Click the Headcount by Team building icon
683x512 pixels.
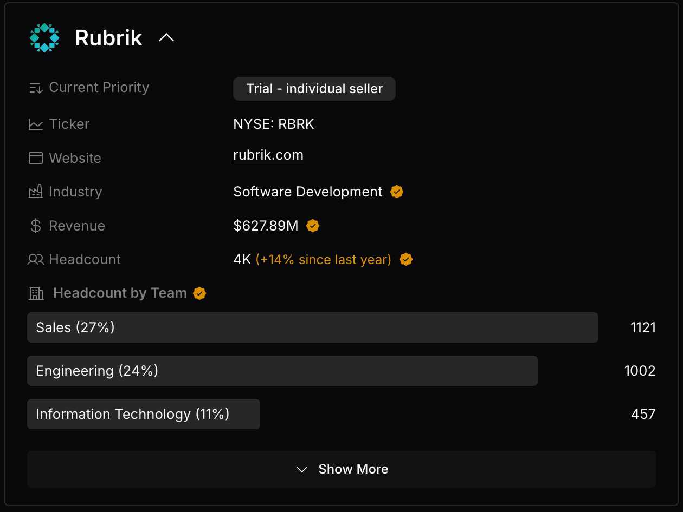coord(36,293)
